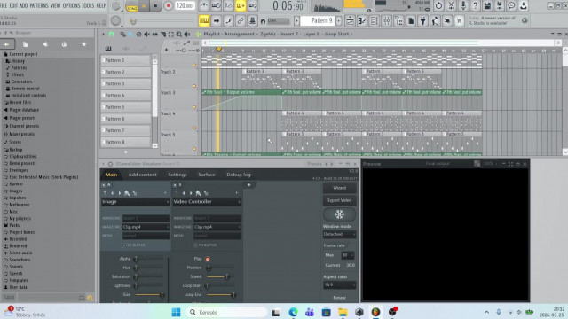Open the Image effect dropdown on layer A

(135, 202)
